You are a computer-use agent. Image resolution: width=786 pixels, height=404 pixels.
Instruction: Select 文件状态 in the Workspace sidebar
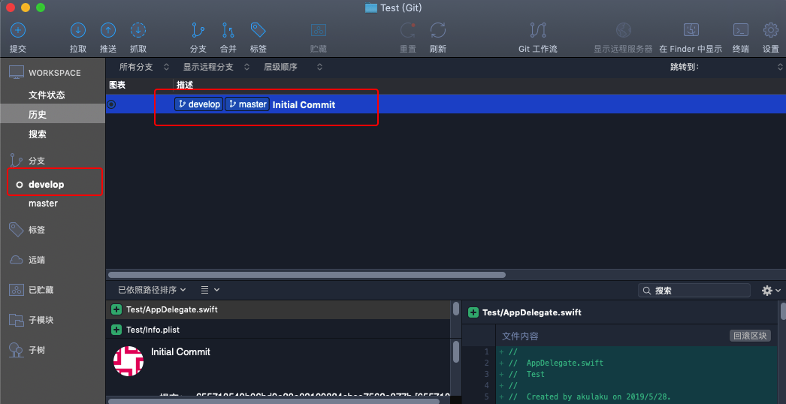(x=47, y=95)
